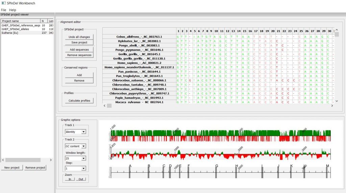Select Chlorocebus_sabaeus sequence row

point(139,80)
